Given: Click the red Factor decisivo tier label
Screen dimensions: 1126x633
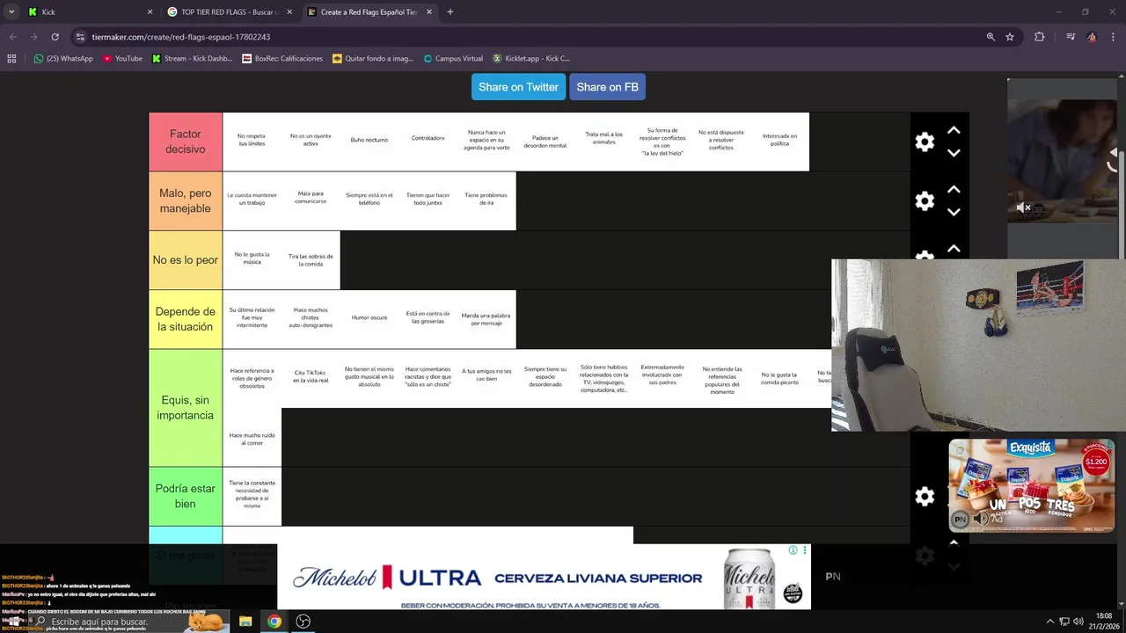Looking at the screenshot, I should click(186, 142).
